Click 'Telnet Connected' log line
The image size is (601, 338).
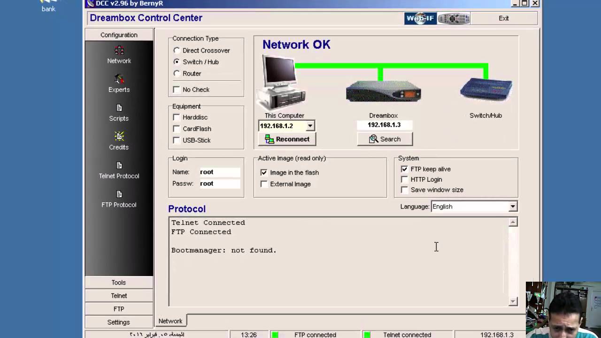coord(208,223)
